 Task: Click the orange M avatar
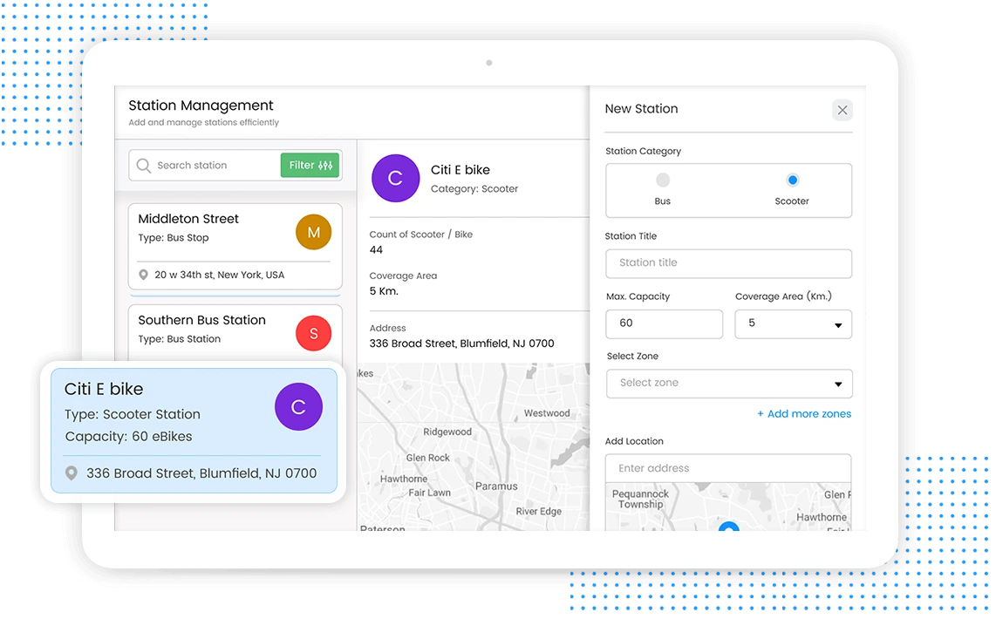click(x=313, y=233)
